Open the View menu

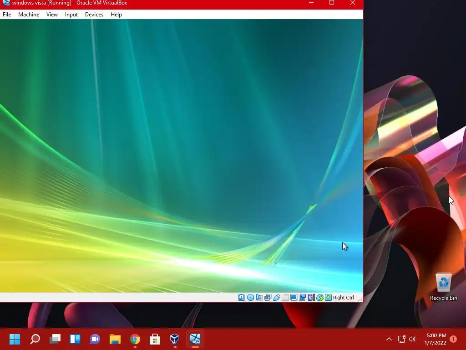pyautogui.click(x=52, y=15)
